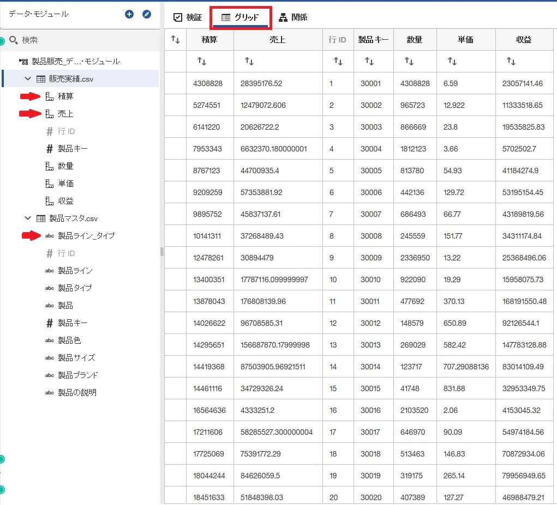The width and height of the screenshot is (557, 505).
Task: Click the sort arrows below the 収益 column header
Action: (511, 62)
